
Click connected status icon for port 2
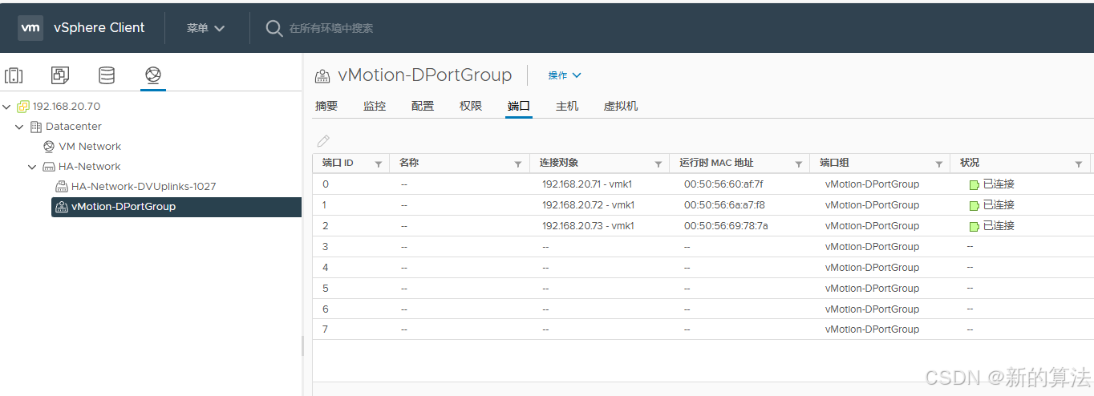pos(974,226)
